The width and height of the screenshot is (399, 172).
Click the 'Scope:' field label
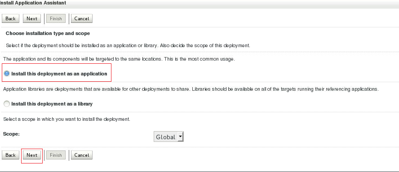point(11,133)
